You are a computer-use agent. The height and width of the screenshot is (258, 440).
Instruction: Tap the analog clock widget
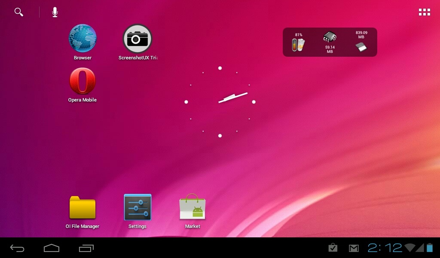tap(220, 102)
